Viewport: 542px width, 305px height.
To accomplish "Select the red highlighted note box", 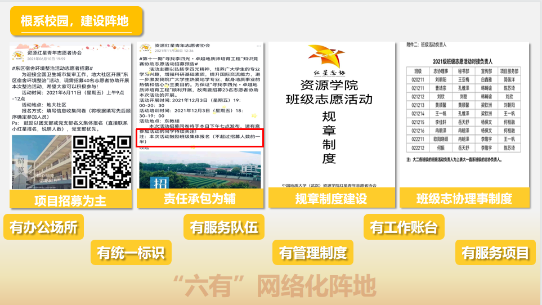I will point(201,138).
